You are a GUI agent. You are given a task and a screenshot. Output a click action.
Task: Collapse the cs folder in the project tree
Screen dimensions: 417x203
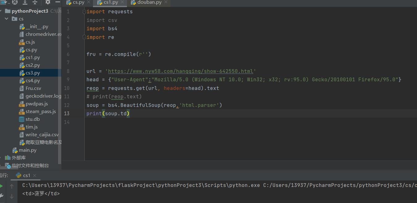coord(6,19)
